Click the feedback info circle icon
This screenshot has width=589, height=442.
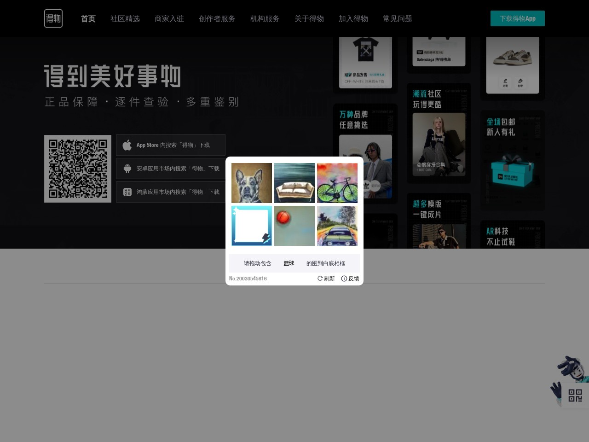[x=344, y=279]
